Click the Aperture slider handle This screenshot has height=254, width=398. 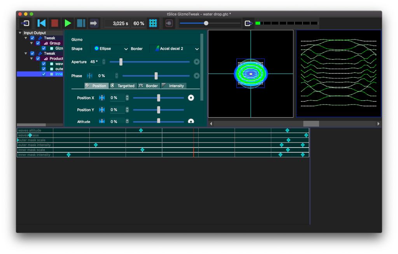point(121,62)
